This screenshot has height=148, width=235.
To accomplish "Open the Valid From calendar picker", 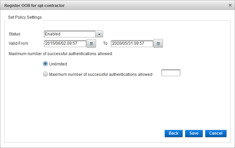I will click(91, 43).
